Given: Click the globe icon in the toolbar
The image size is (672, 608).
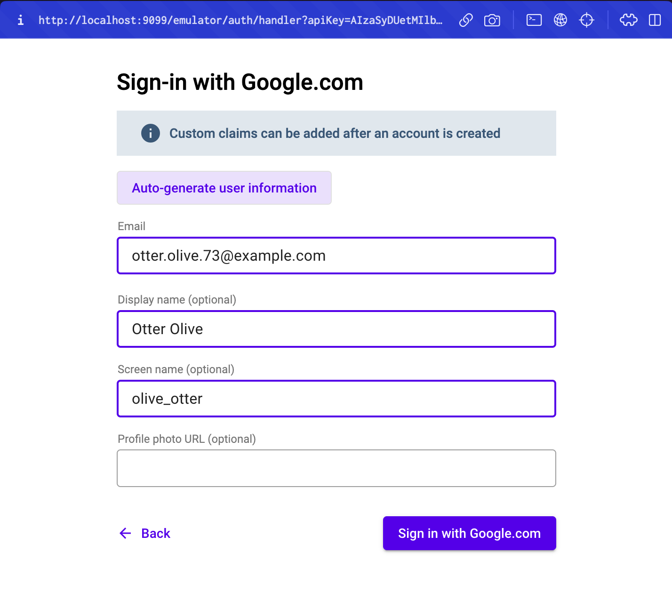Looking at the screenshot, I should (x=560, y=20).
